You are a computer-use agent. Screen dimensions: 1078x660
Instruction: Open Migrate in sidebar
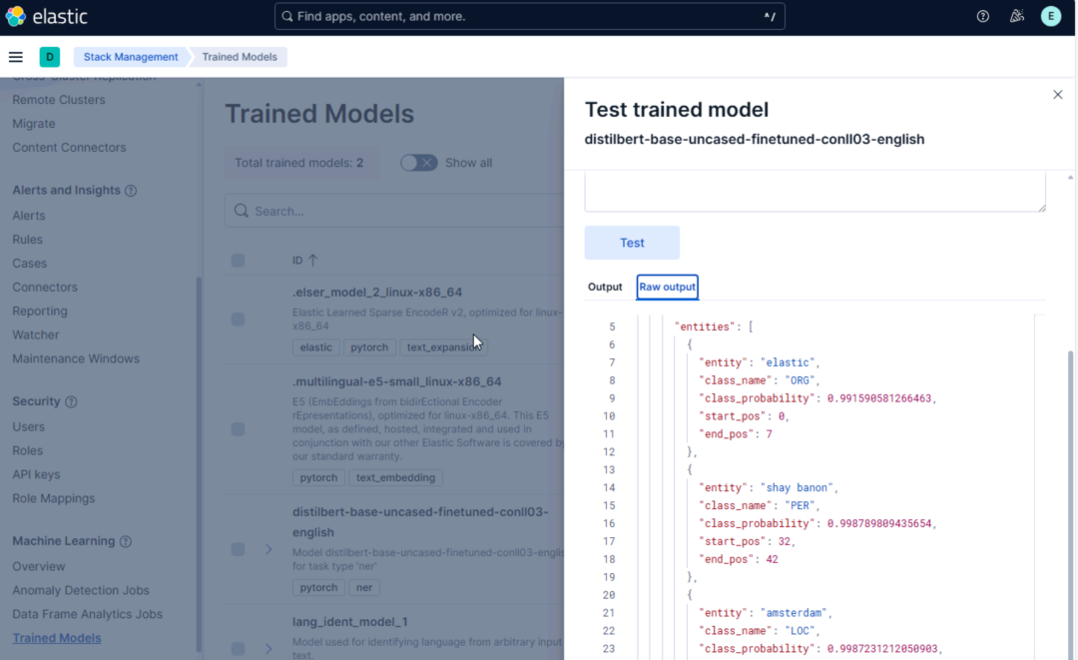(34, 124)
